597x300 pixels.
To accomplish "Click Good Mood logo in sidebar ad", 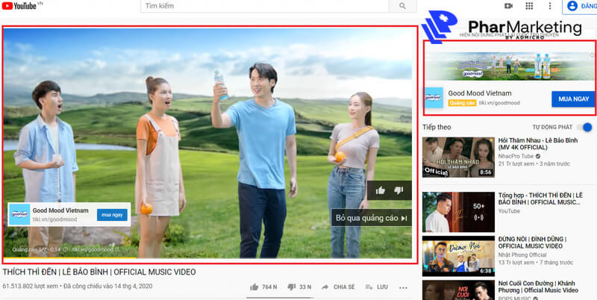I will coord(434,98).
